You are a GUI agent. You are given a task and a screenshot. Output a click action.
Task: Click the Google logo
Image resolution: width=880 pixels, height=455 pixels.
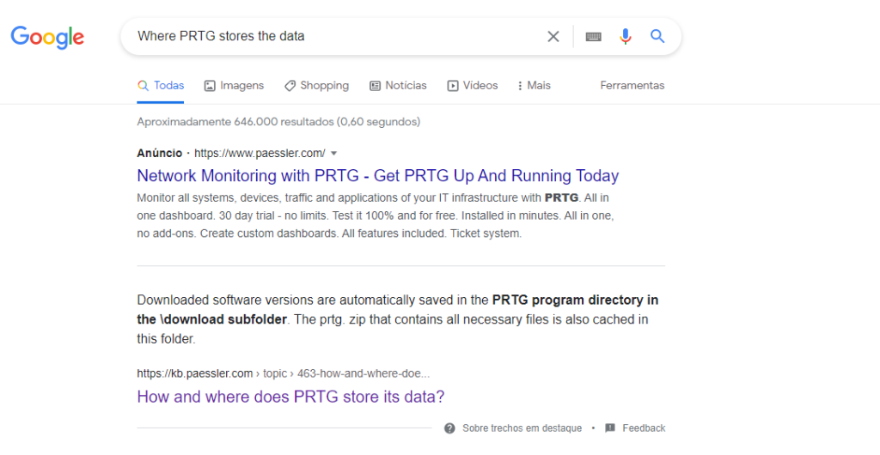click(x=47, y=37)
